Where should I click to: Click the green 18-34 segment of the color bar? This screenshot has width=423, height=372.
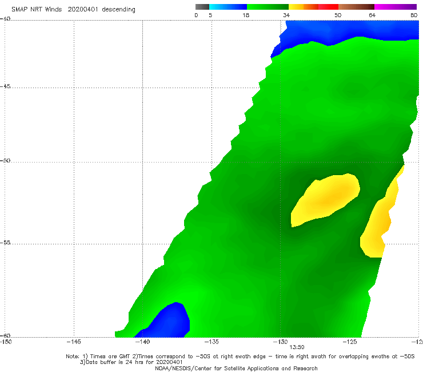point(268,7)
